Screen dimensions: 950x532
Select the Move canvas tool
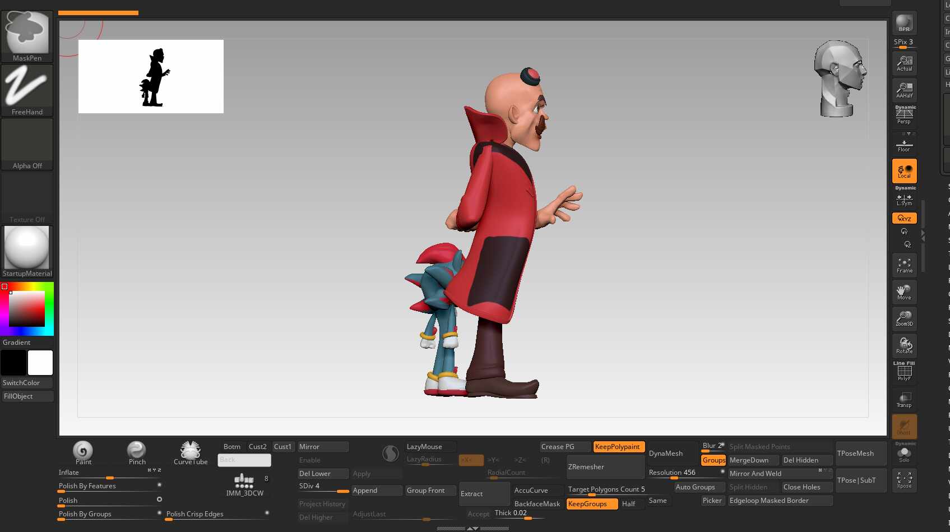(904, 292)
